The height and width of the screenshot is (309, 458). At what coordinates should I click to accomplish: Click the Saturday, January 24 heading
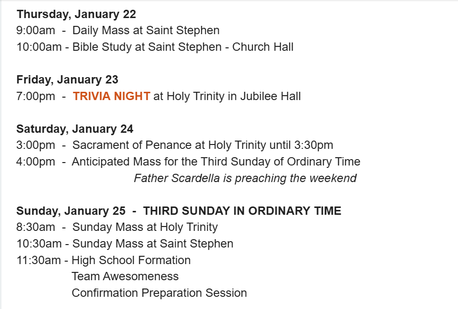coord(74,129)
